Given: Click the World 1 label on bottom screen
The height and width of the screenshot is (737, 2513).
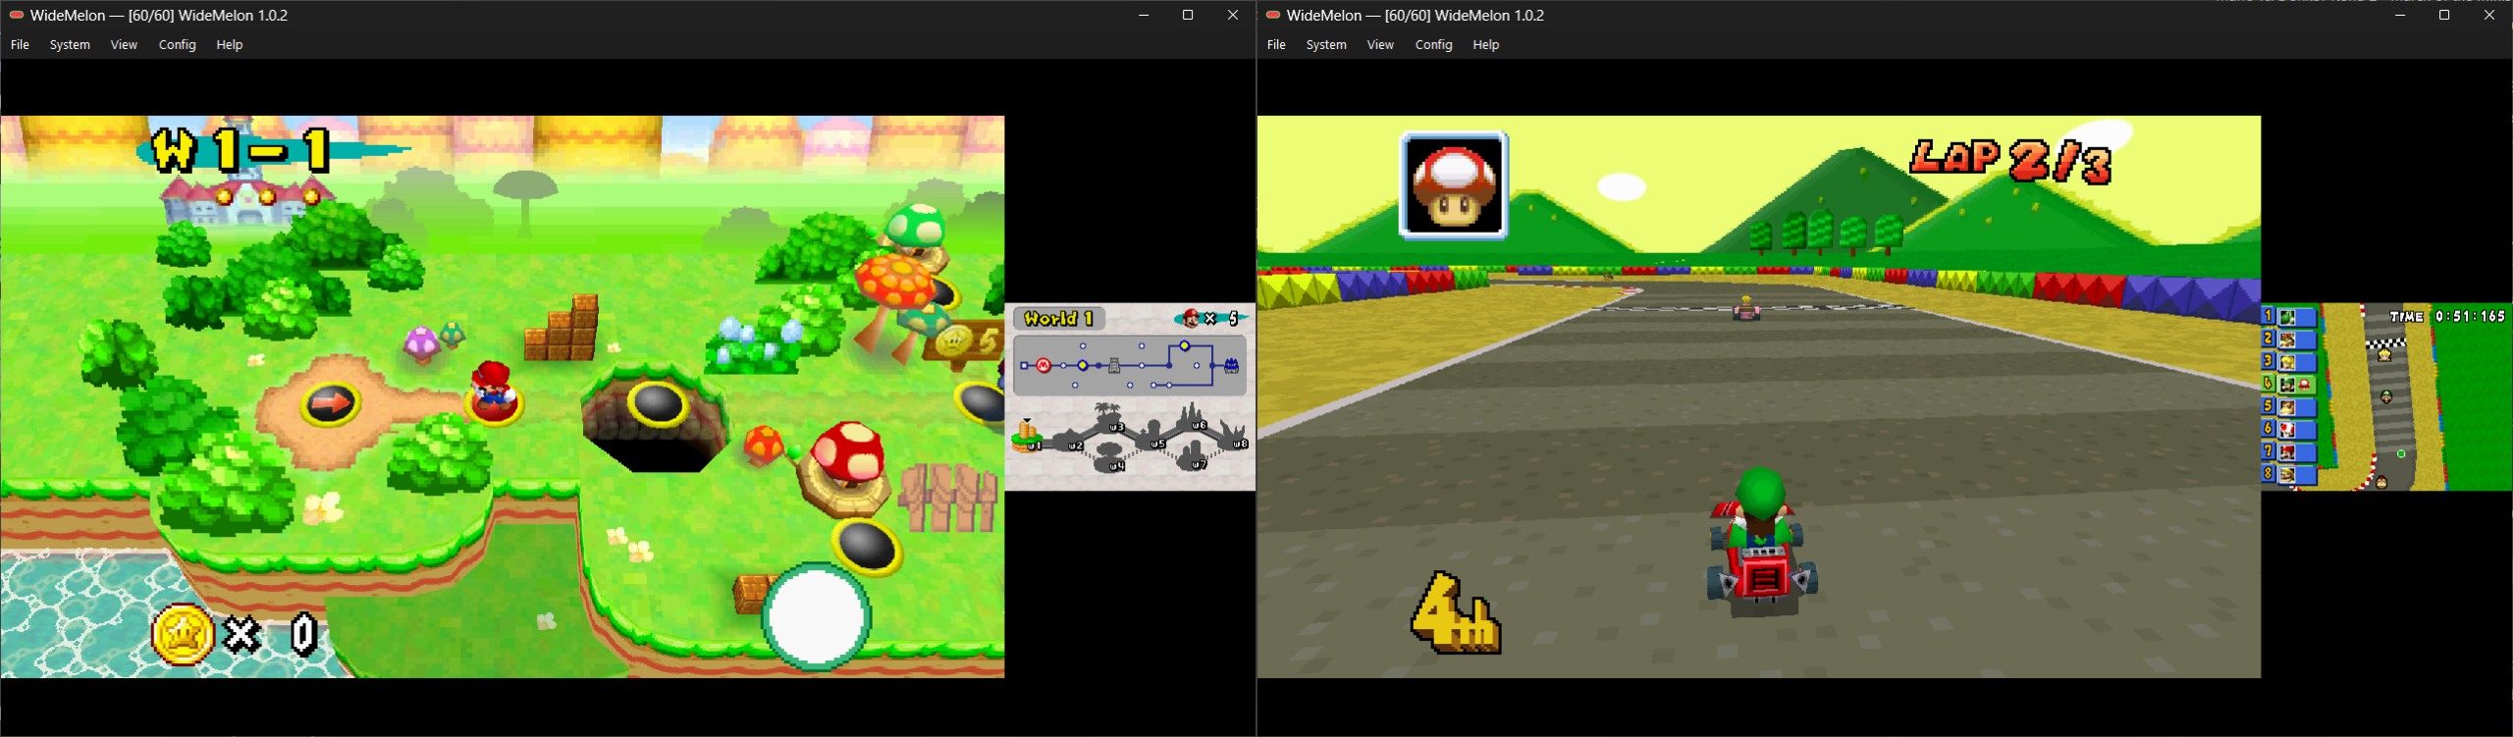Looking at the screenshot, I should 1059,318.
